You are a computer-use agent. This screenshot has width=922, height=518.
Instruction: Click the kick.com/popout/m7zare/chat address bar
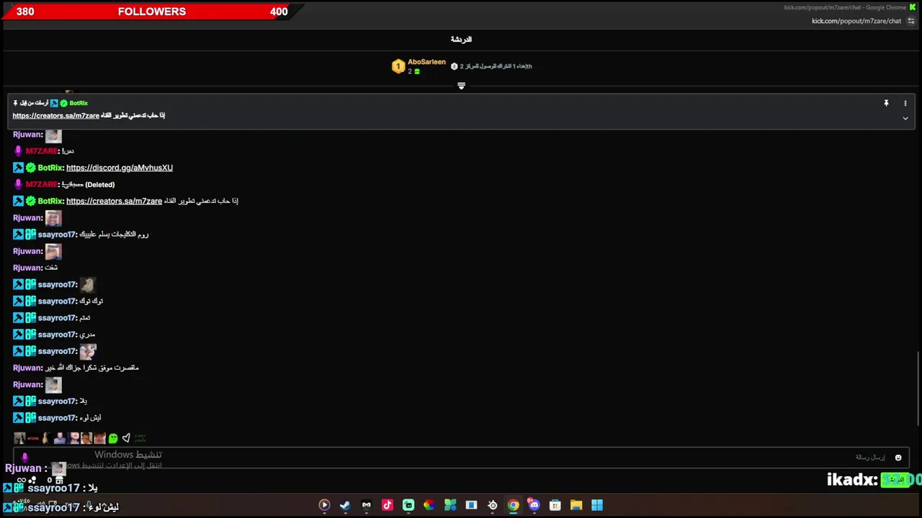click(x=856, y=21)
